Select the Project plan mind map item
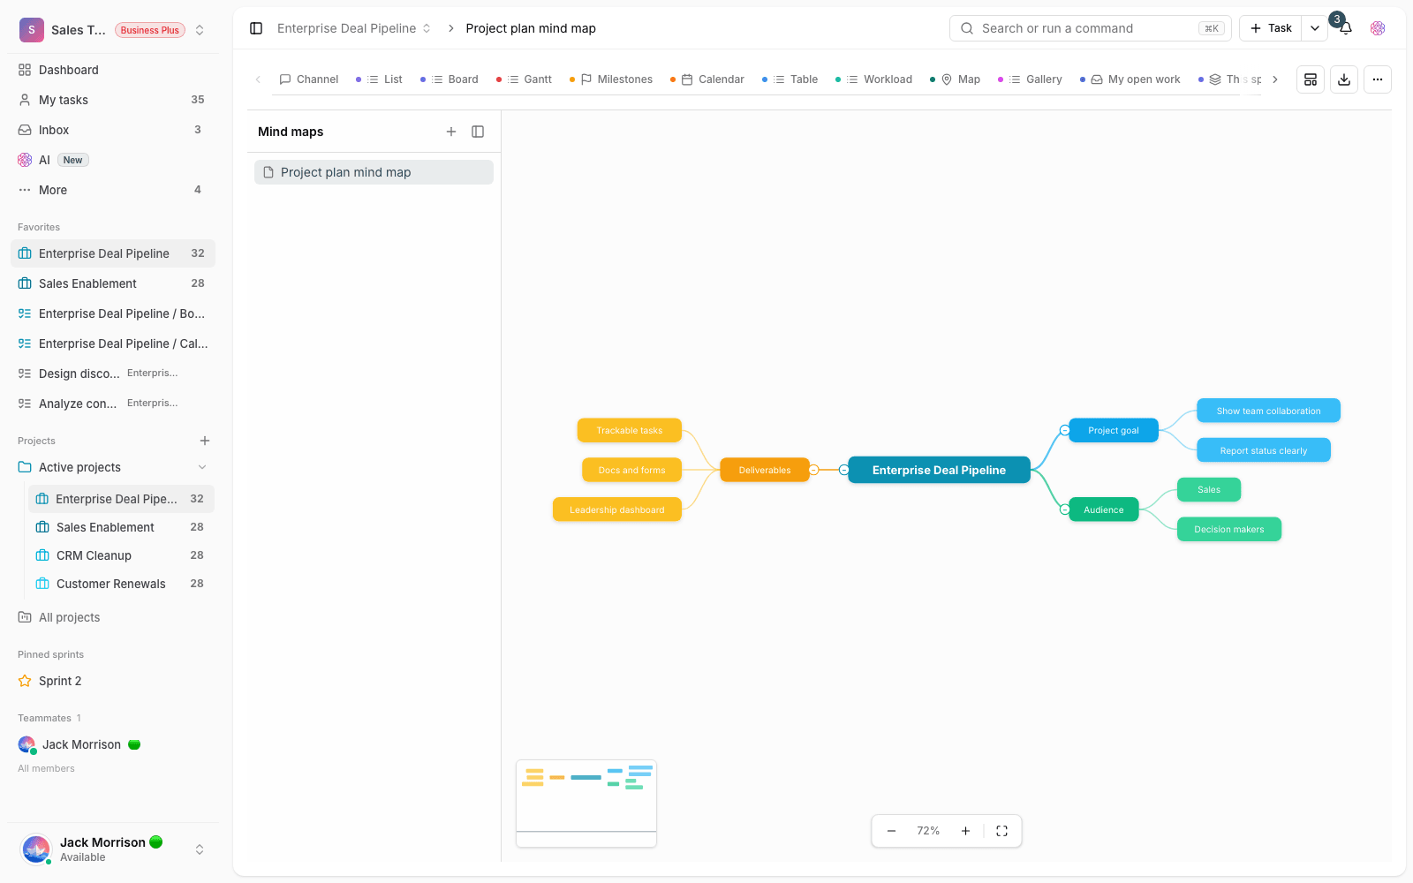The width and height of the screenshot is (1413, 883). (x=374, y=172)
